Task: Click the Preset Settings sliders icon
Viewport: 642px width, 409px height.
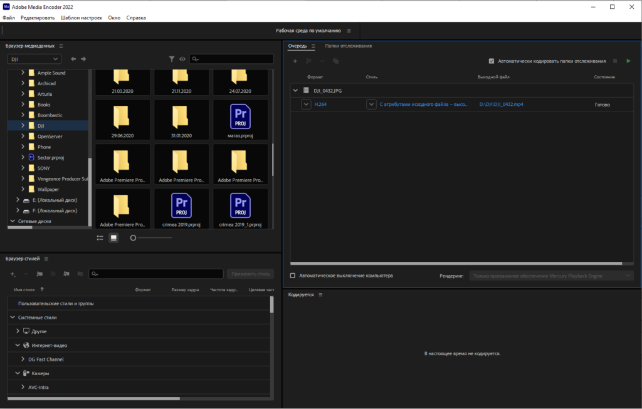Action: 53,274
